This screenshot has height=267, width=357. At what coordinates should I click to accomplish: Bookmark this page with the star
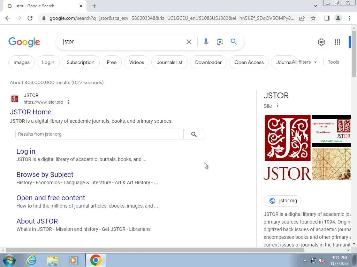tap(313, 18)
